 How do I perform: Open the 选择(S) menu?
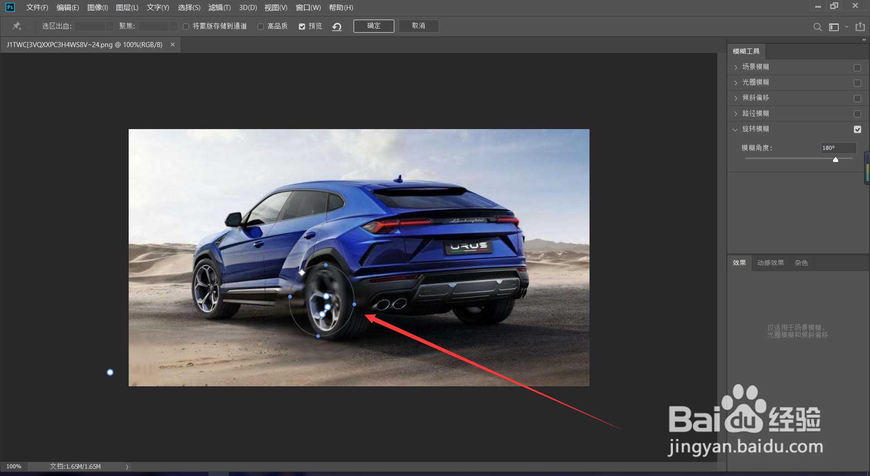pos(189,8)
